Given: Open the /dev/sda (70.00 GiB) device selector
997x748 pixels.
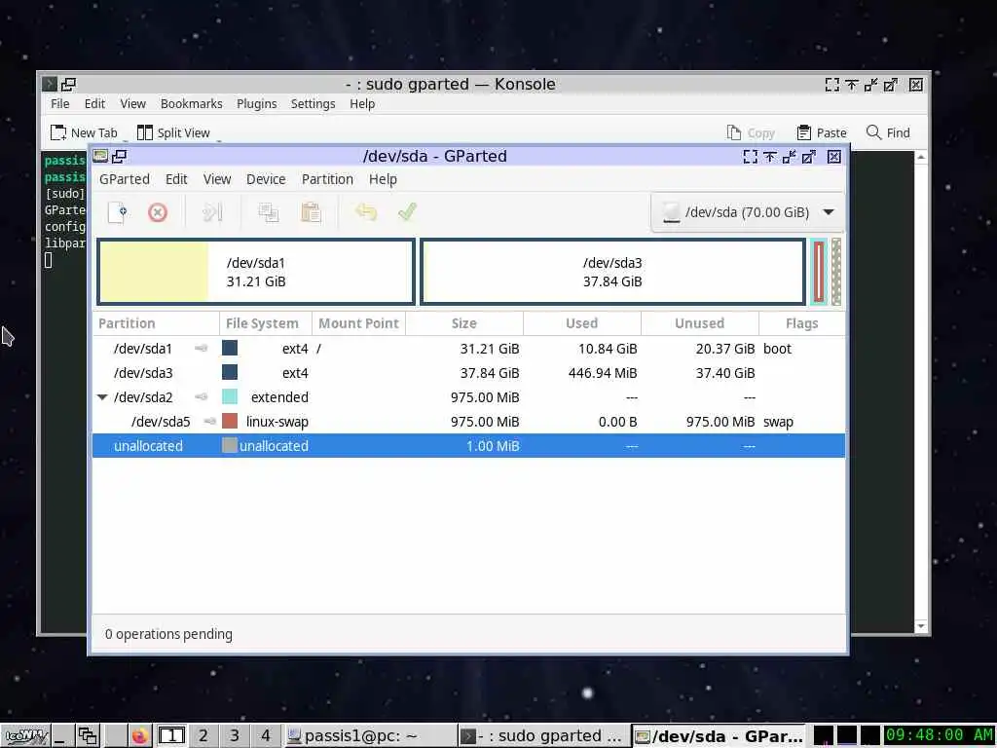Looking at the screenshot, I should (x=748, y=212).
